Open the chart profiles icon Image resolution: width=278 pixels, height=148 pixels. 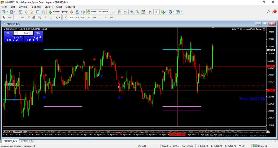(11, 12)
